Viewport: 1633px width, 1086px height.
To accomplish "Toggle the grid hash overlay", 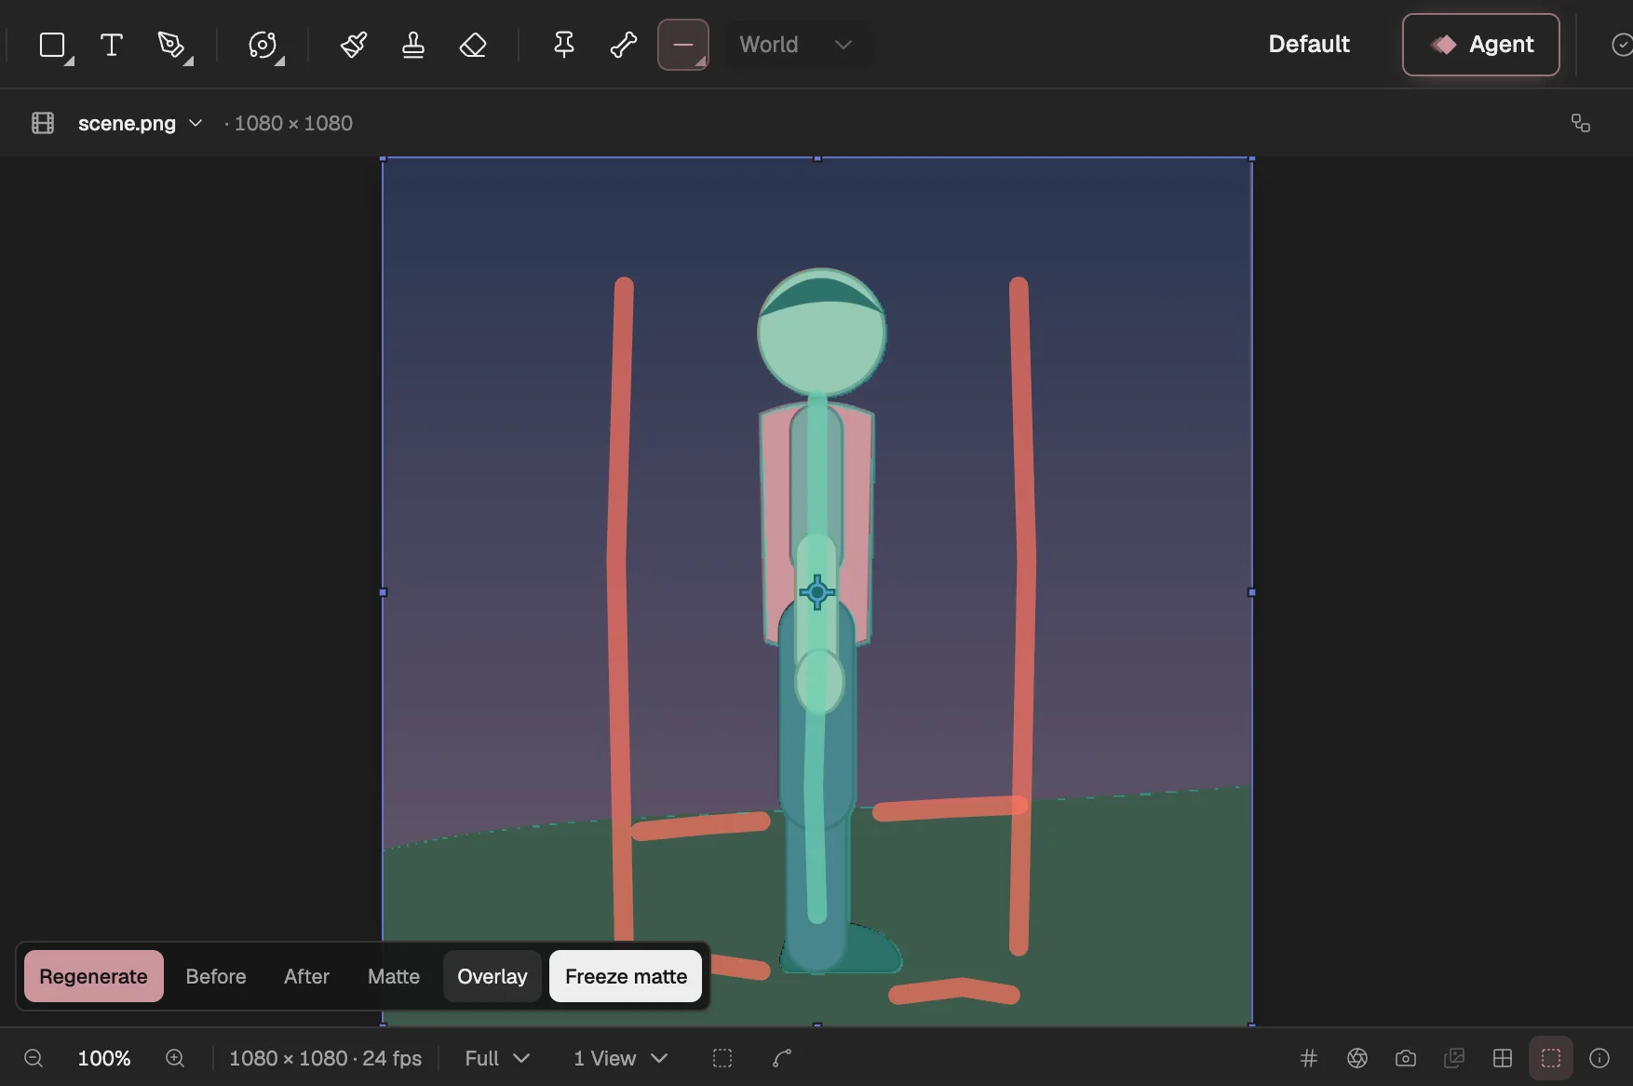I will (x=1309, y=1058).
